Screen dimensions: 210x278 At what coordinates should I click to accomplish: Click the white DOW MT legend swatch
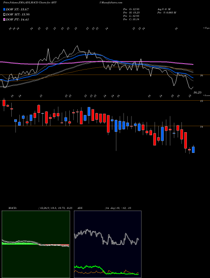5,14
